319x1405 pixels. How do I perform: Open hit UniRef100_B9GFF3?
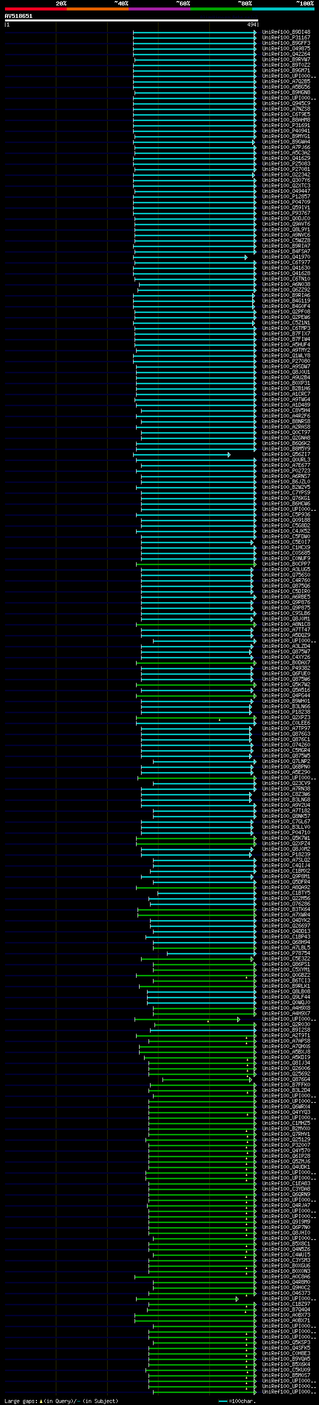coord(286,43)
